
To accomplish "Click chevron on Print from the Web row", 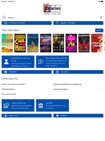I will 50,94.
